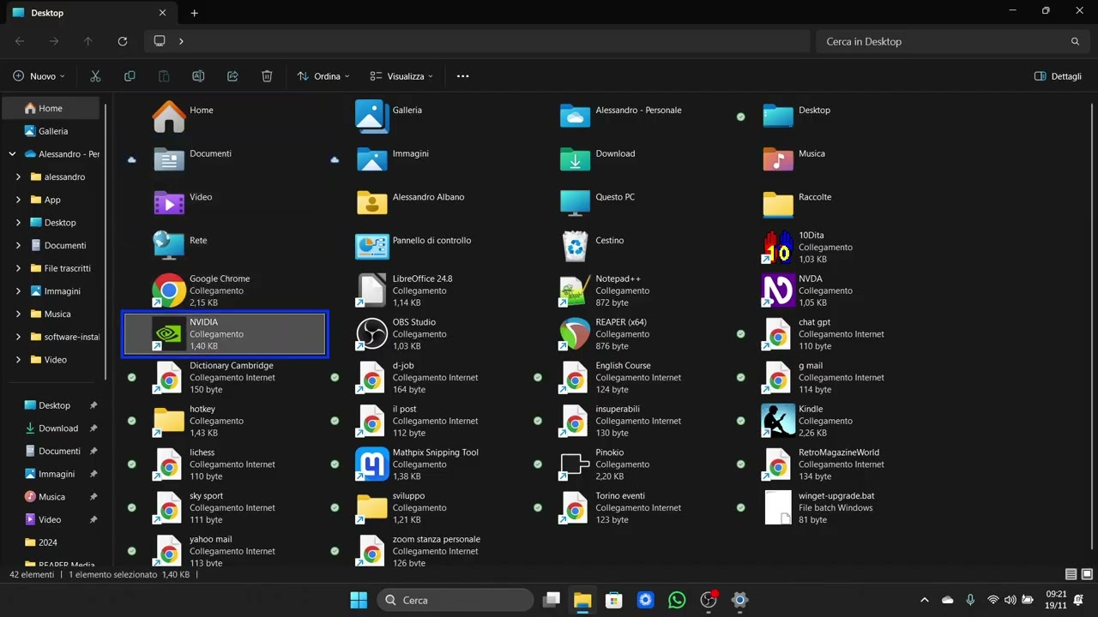Select the chat gpt internet shortcut
This screenshot has height=617, width=1098.
835,334
